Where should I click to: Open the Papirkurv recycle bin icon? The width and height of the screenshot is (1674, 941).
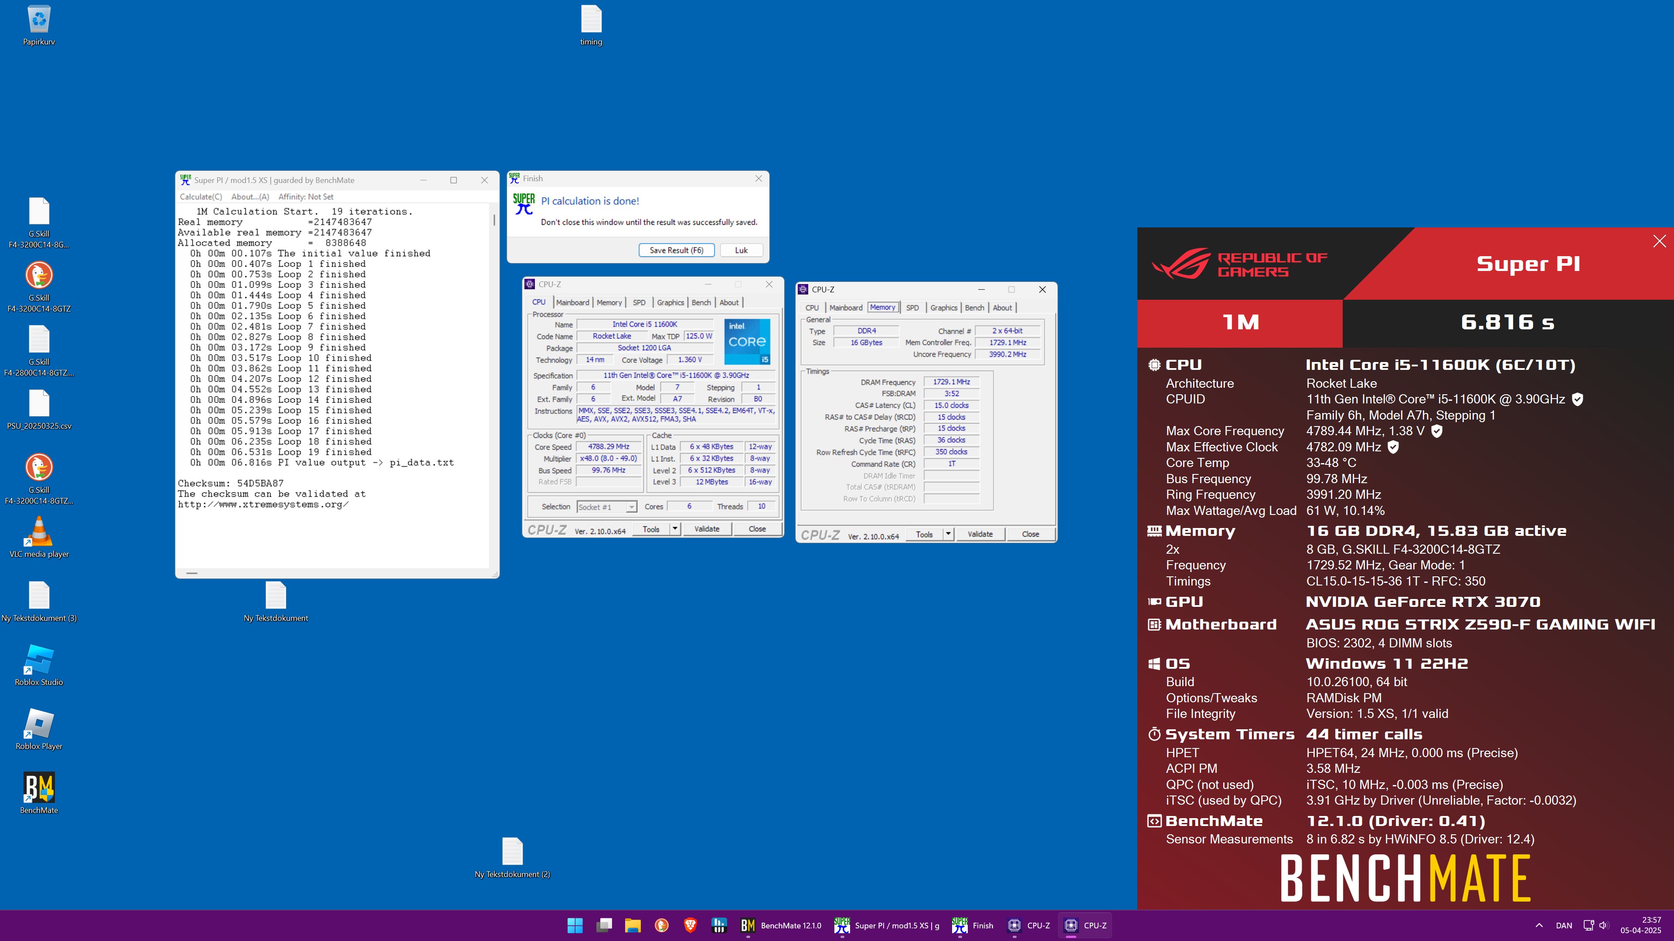[x=39, y=26]
